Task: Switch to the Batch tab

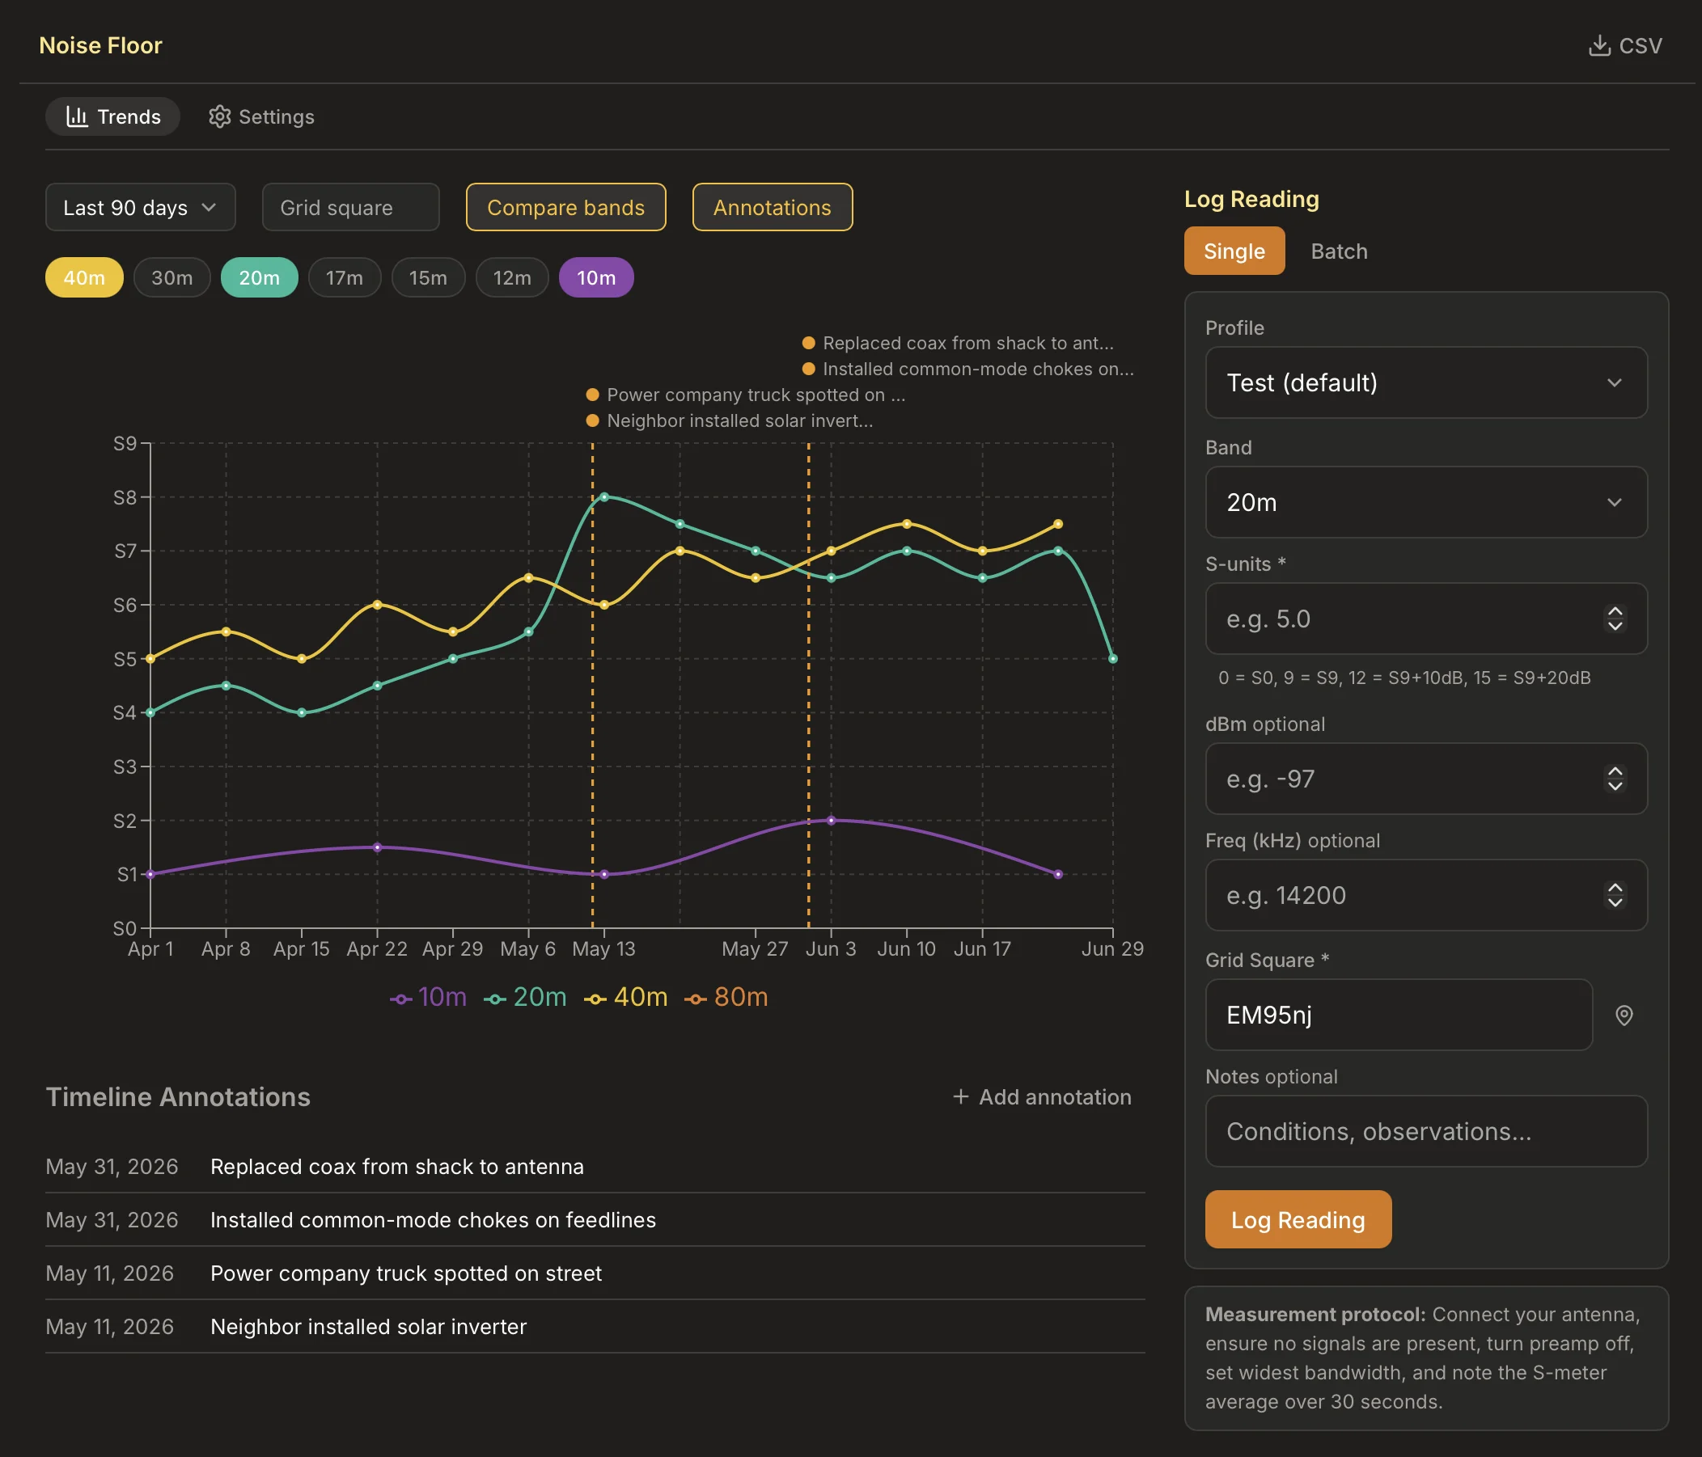Action: (x=1338, y=251)
